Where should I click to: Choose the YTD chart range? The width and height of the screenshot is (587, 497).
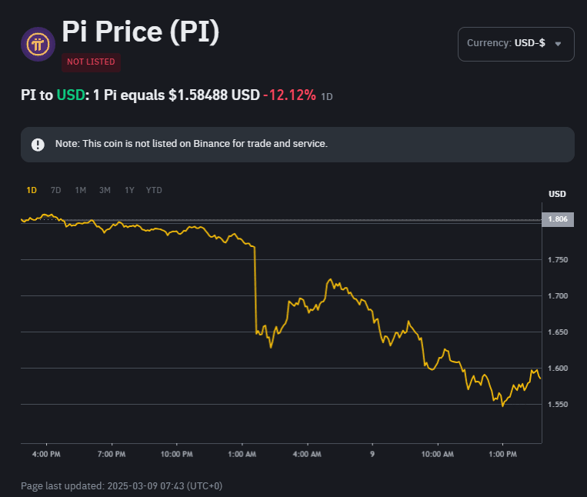click(x=154, y=190)
